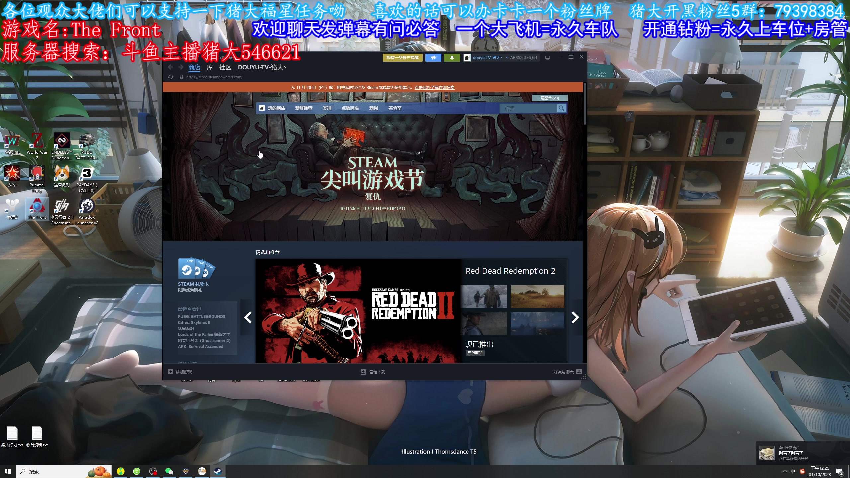Open the Paradox Launcher v2 shortcut
This screenshot has height=478, width=850.
coord(87,211)
